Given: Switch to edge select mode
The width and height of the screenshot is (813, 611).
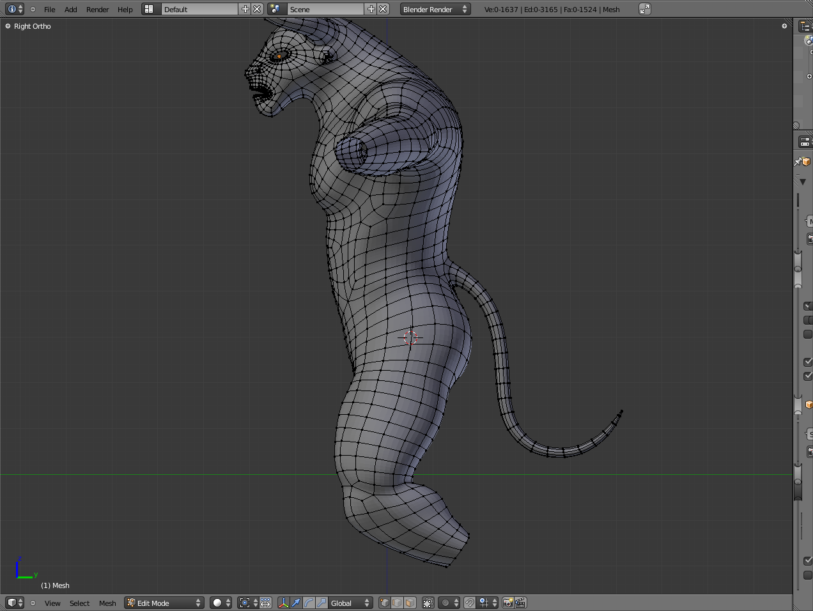Looking at the screenshot, I should point(397,603).
